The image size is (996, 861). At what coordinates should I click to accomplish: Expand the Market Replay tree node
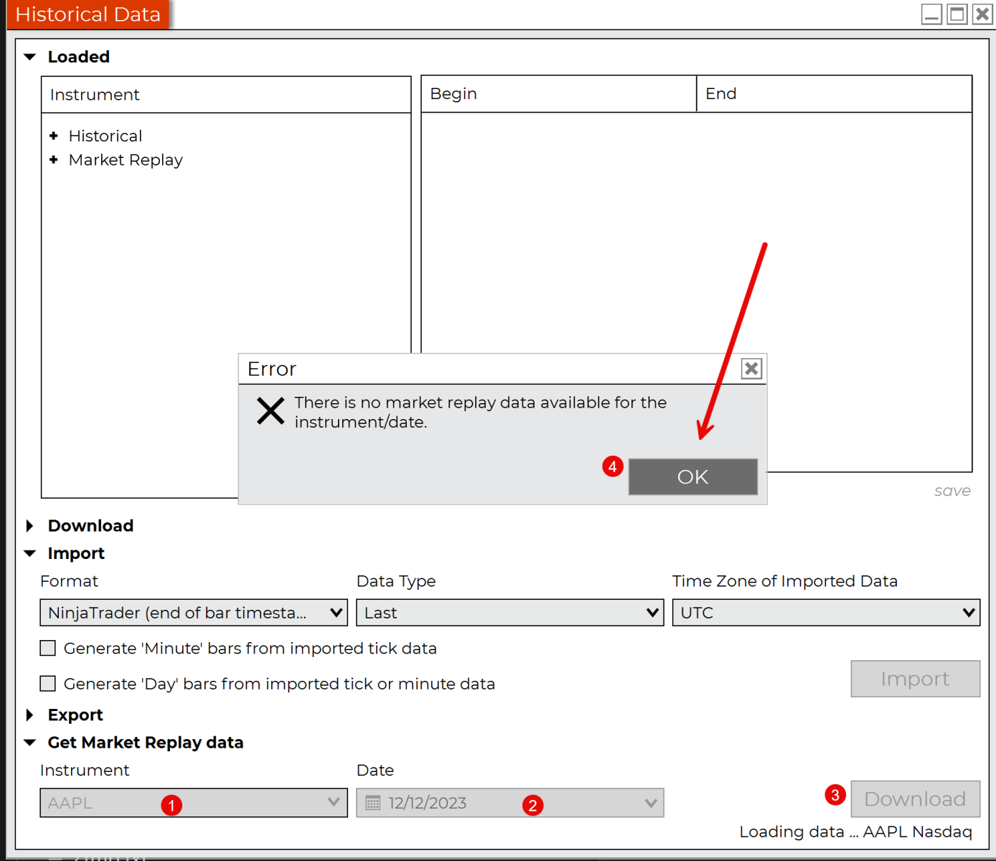pyautogui.click(x=54, y=159)
